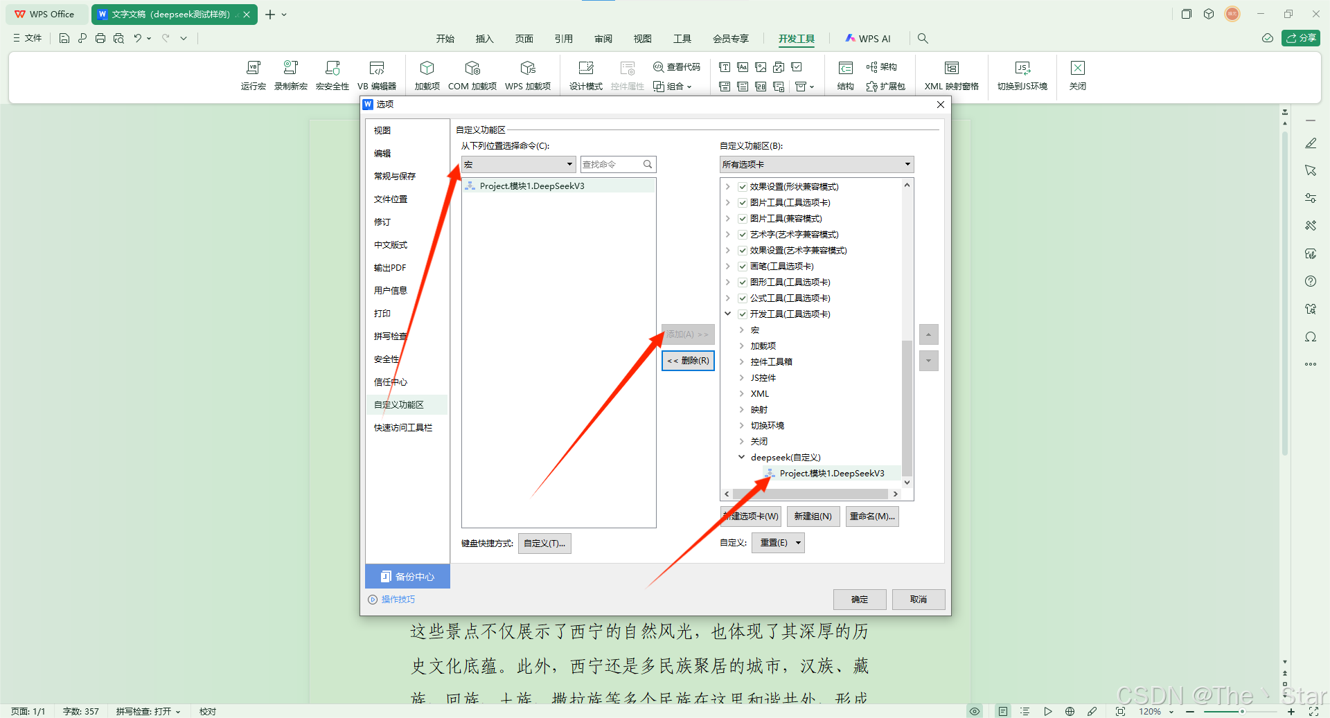The width and height of the screenshot is (1330, 718).
Task: Click the pen icon in right sidebar
Action: (x=1310, y=143)
